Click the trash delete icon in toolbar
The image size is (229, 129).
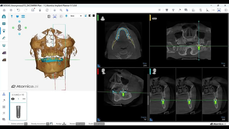click(40, 10)
